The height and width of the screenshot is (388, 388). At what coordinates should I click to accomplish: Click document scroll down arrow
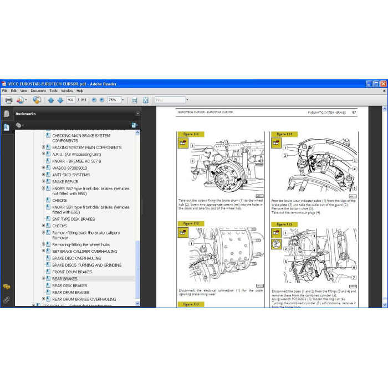click(x=385, y=305)
